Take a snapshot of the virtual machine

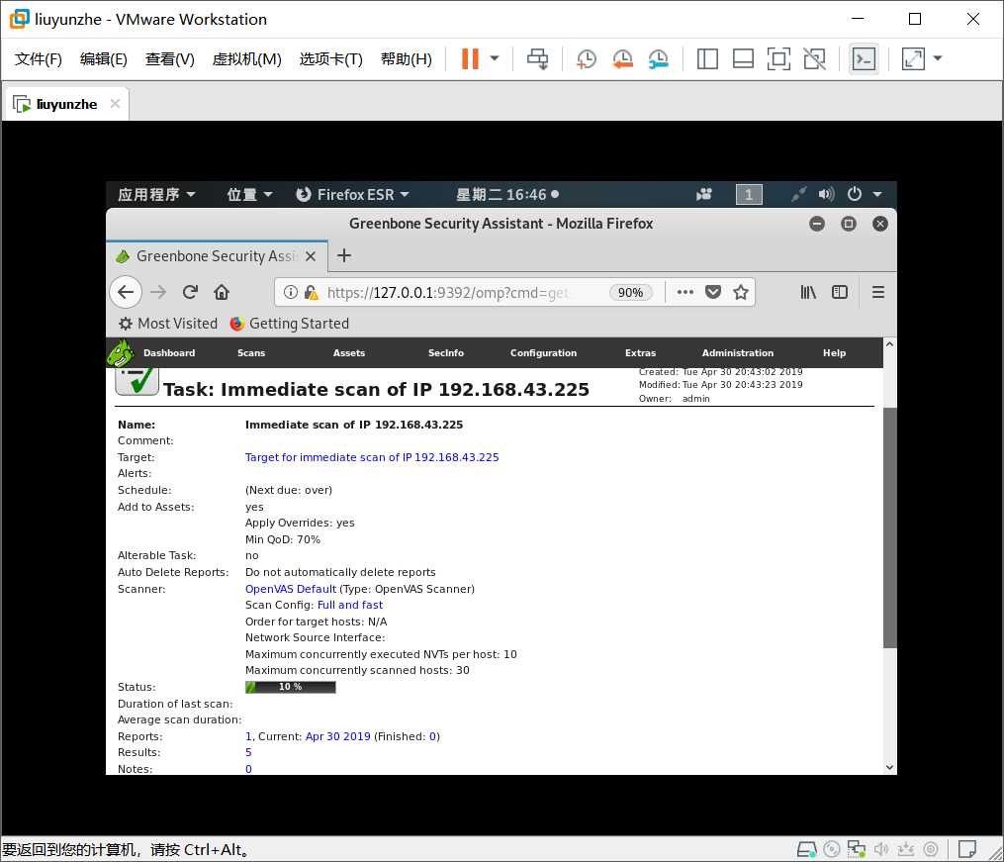pyautogui.click(x=586, y=59)
